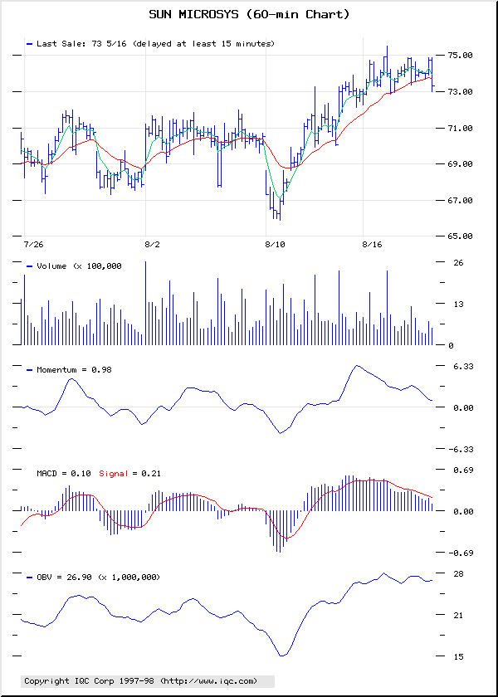Click the 67.00 price axis label
Screen dimensions: 498x697
click(x=460, y=201)
